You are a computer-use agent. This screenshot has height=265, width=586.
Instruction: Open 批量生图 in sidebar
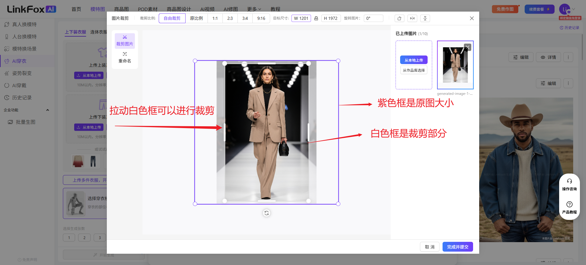[26, 122]
